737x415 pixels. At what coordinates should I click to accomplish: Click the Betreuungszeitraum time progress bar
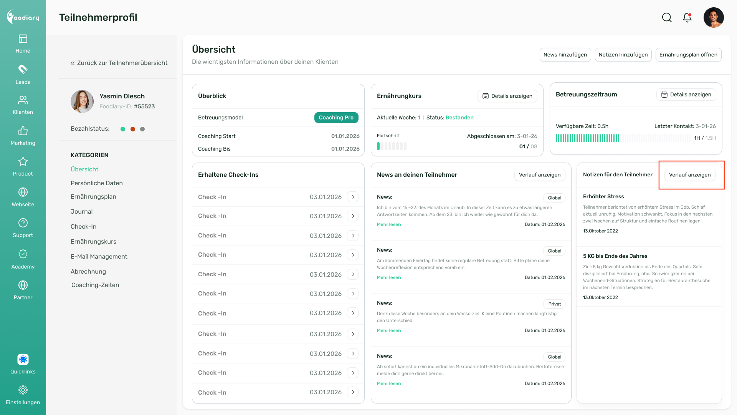pyautogui.click(x=623, y=138)
